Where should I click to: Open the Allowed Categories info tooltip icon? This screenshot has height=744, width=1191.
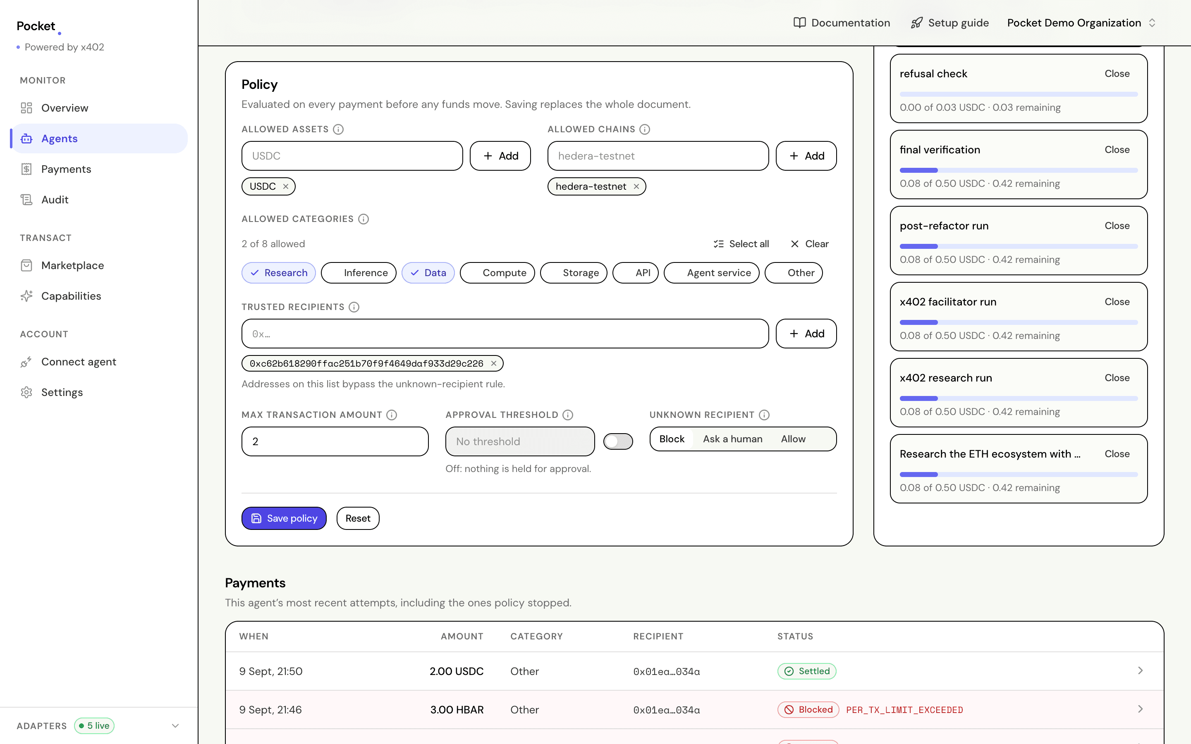[x=363, y=219]
